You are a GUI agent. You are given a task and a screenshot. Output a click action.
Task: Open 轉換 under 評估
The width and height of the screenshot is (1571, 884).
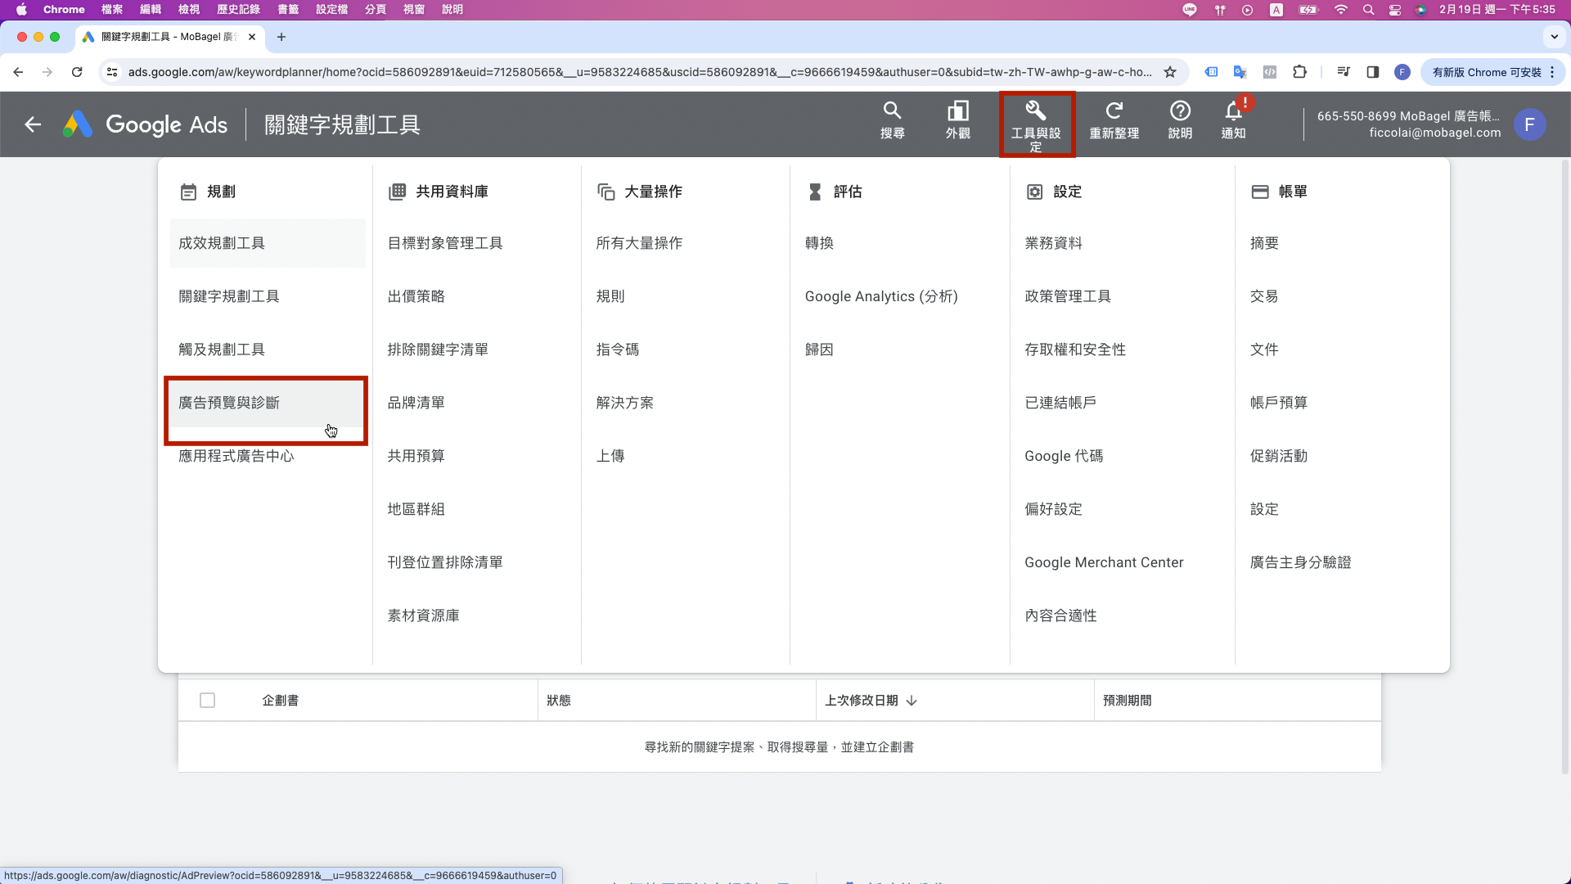(819, 243)
